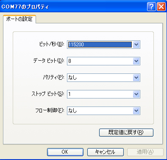Open the フロー制御 dropdown arrow

(x=136, y=111)
